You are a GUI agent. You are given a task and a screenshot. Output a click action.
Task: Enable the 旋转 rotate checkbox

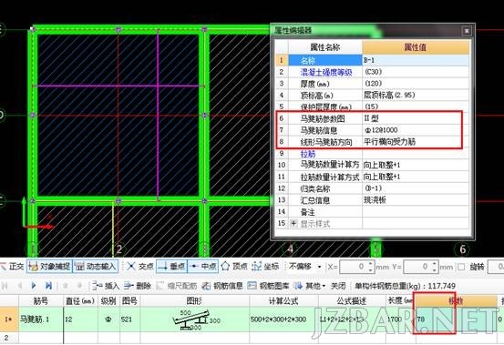(461, 267)
